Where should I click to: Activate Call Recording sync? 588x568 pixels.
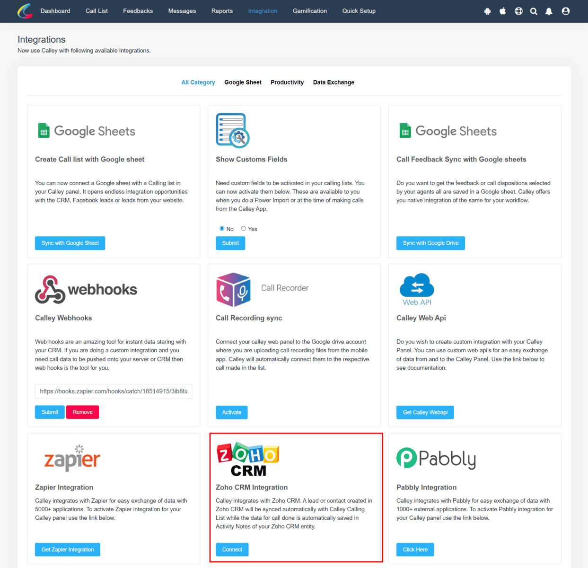232,412
